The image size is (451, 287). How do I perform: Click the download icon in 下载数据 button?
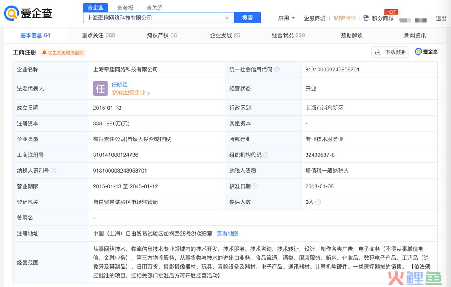point(378,52)
